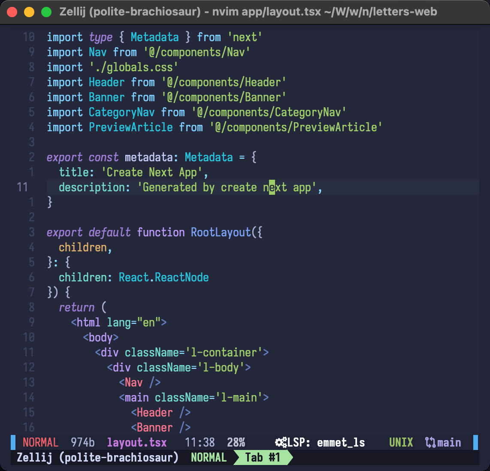Image resolution: width=490 pixels, height=471 pixels.
Task: Click the Zellij NORMAL mode indicator beside Tab #1
Action: (x=209, y=457)
